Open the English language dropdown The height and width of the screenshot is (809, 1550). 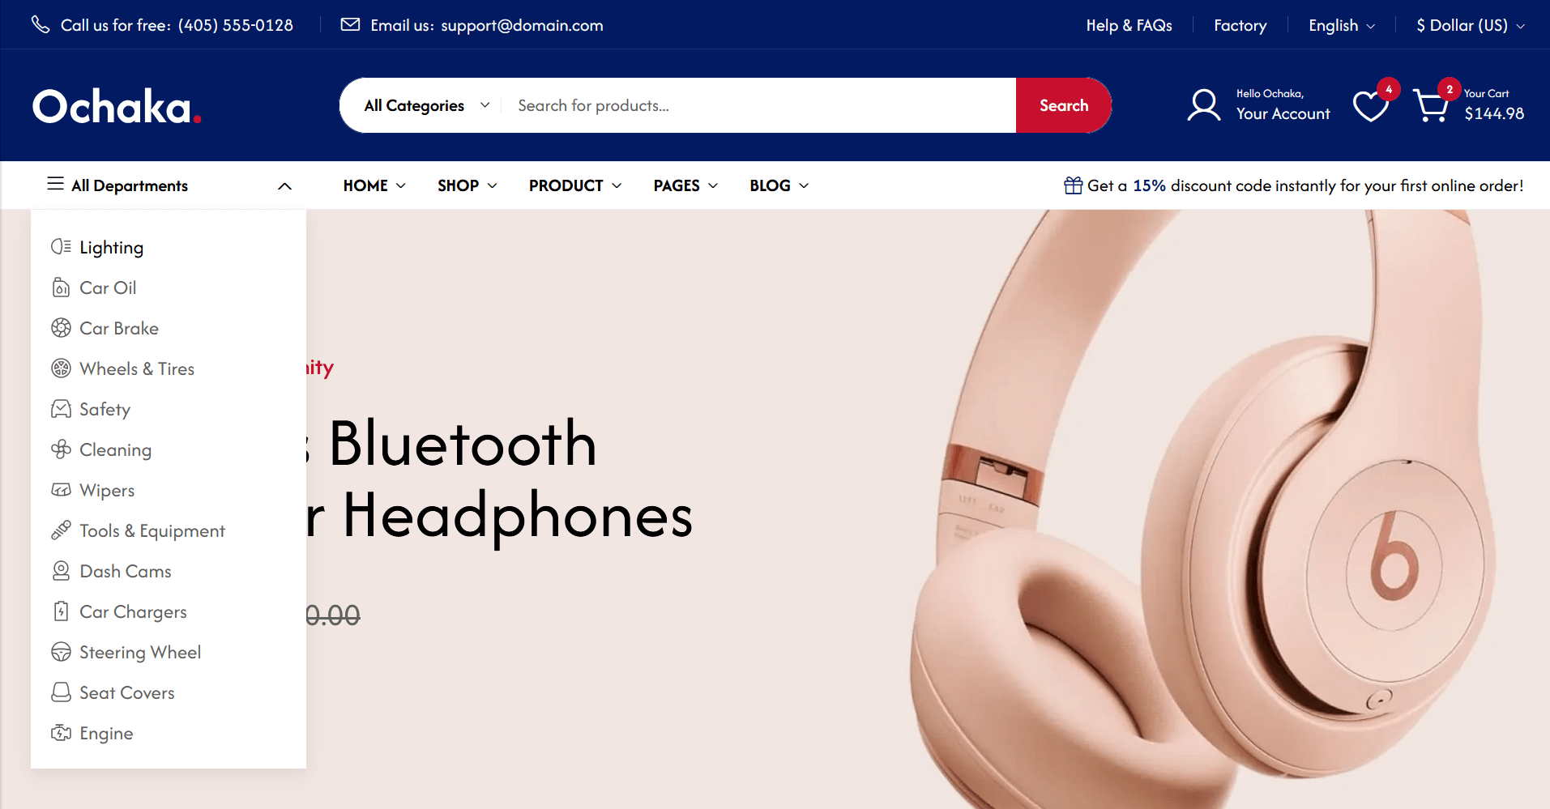[x=1342, y=25]
